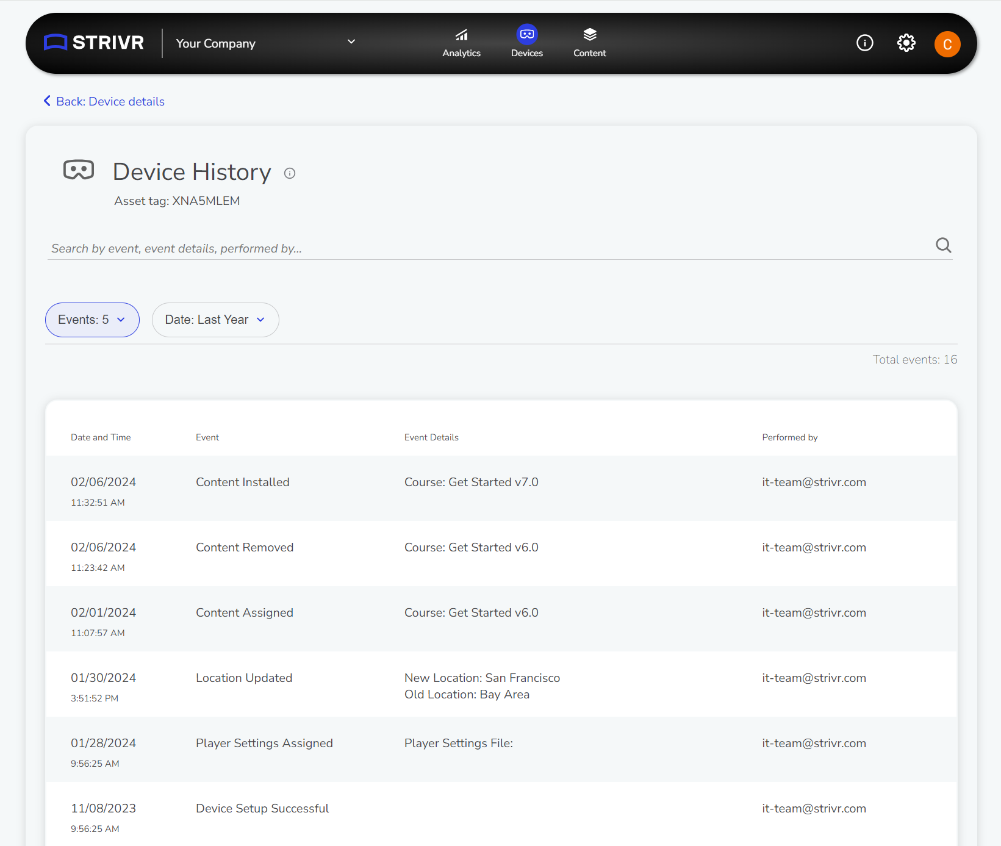Image resolution: width=1001 pixels, height=846 pixels.
Task: Click it-team@strivr.com in Content Installed row
Action: pyautogui.click(x=814, y=482)
